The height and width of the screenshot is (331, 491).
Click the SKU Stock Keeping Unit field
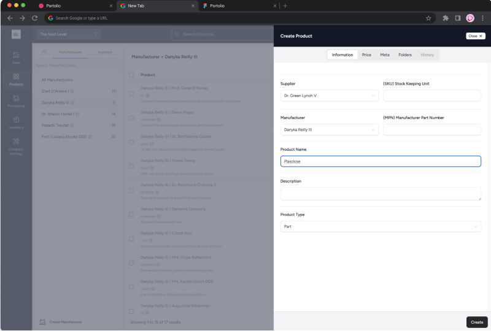click(432, 96)
